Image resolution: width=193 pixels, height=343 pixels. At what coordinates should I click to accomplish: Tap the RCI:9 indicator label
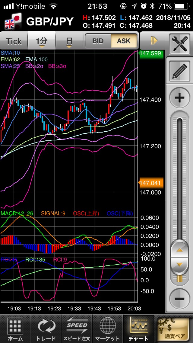coord(60,260)
